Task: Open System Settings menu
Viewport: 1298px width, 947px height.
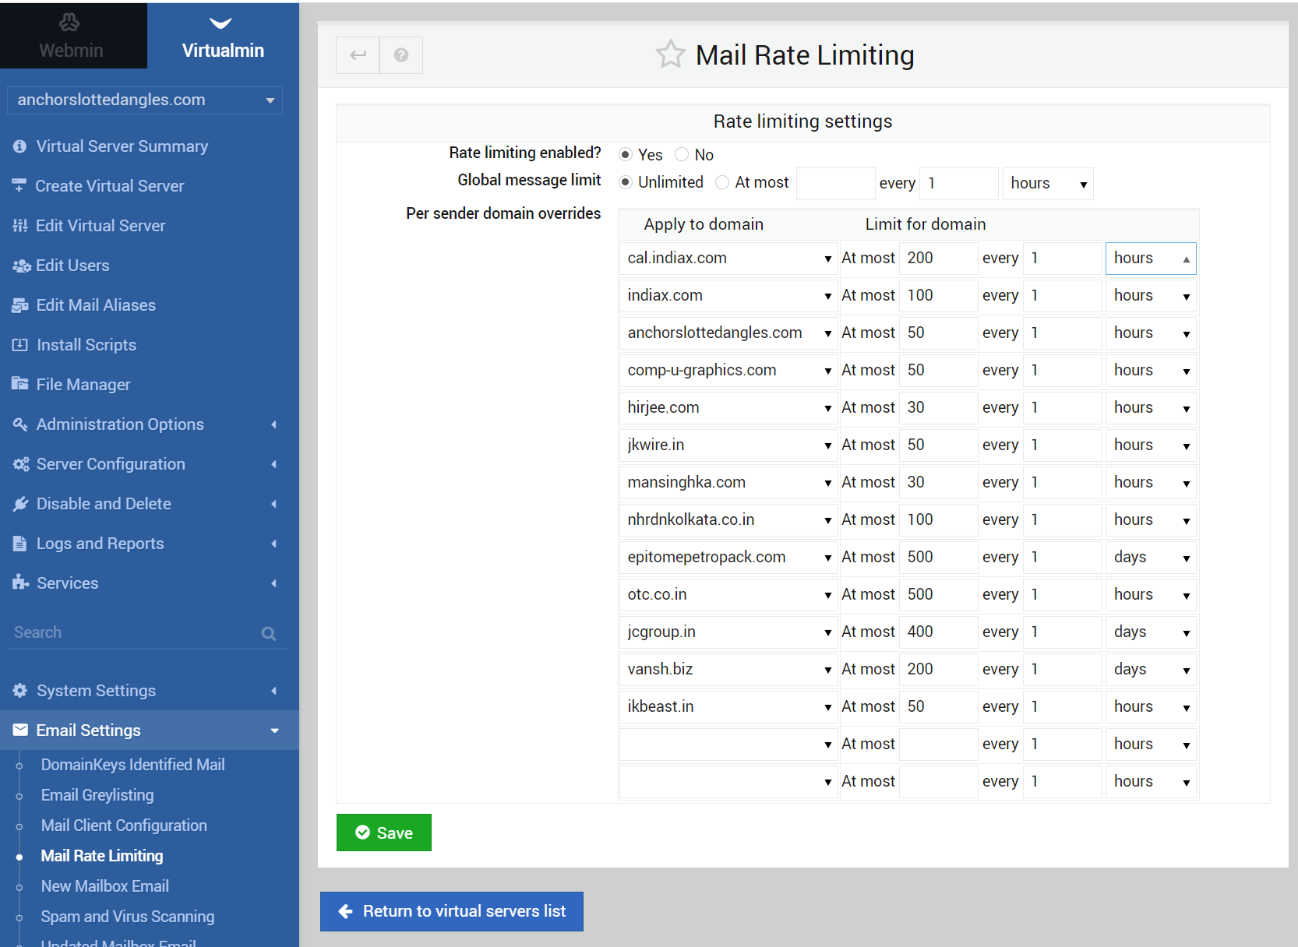Action: click(x=150, y=691)
